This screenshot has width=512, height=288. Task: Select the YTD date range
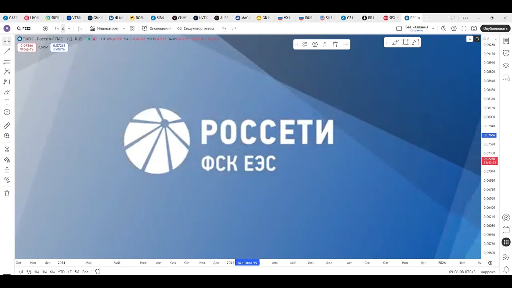click(x=61, y=272)
